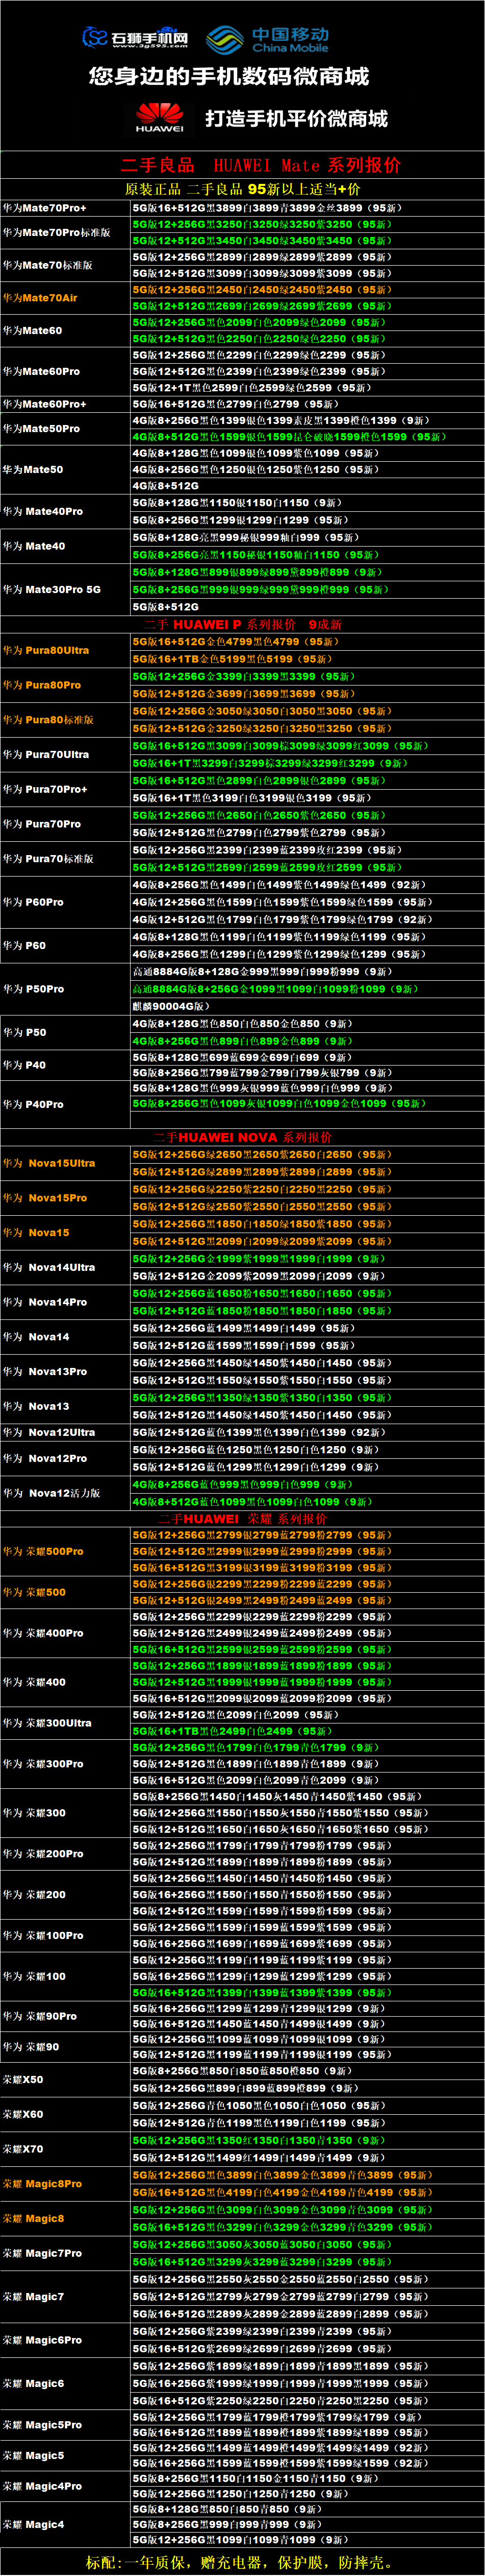
Task: Click the 华为 荣耀200Pro model cell
Action: 66,1854
